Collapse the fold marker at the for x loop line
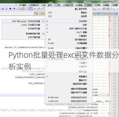Image resolution: width=119 pixels, height=117 pixels. click(109, 113)
